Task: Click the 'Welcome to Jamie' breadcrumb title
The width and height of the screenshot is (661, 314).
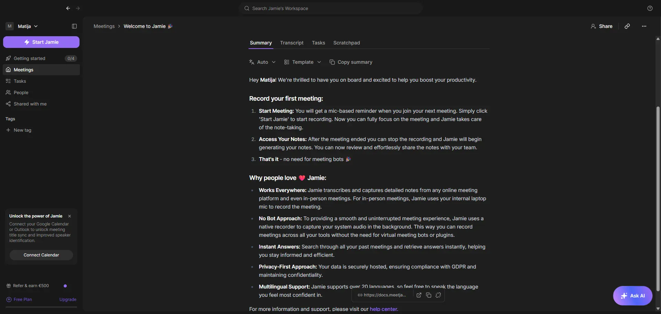Action: tap(148, 26)
